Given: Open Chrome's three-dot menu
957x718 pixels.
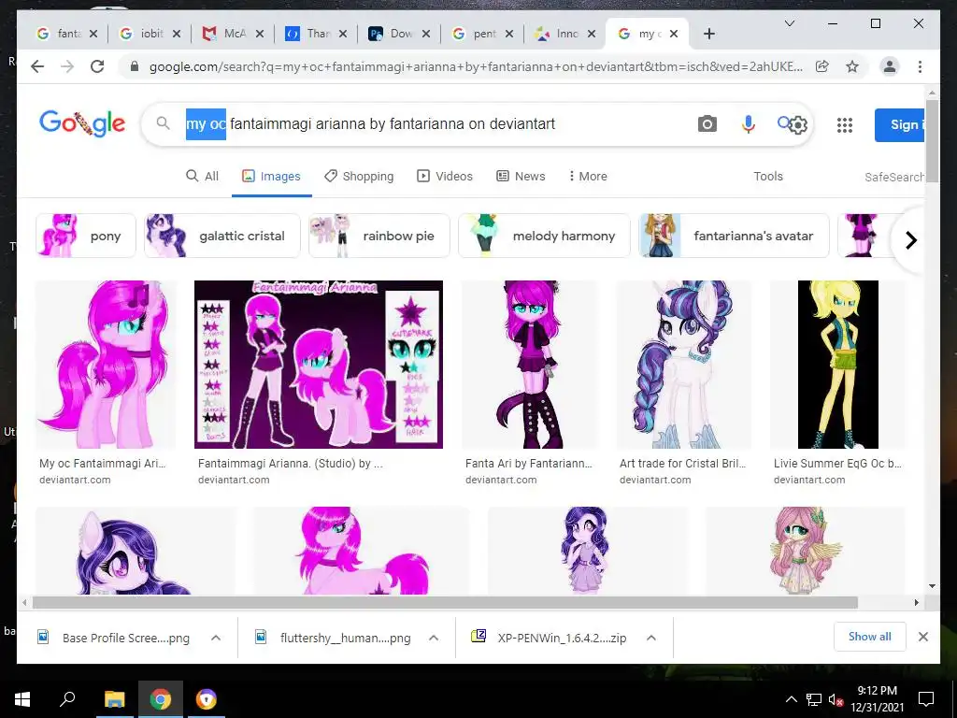Looking at the screenshot, I should [x=920, y=66].
